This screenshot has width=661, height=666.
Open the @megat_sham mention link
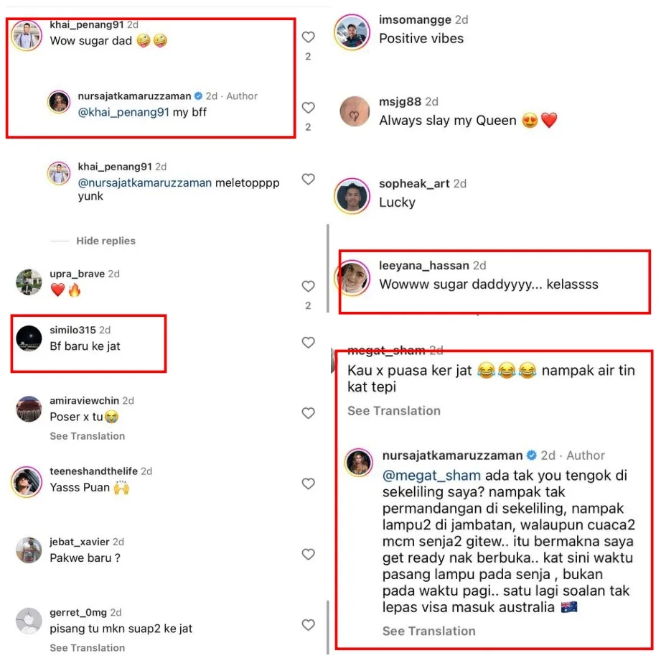pyautogui.click(x=431, y=476)
